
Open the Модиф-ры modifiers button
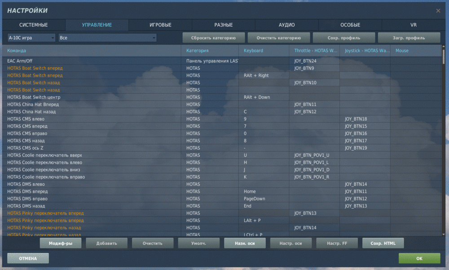click(x=61, y=243)
